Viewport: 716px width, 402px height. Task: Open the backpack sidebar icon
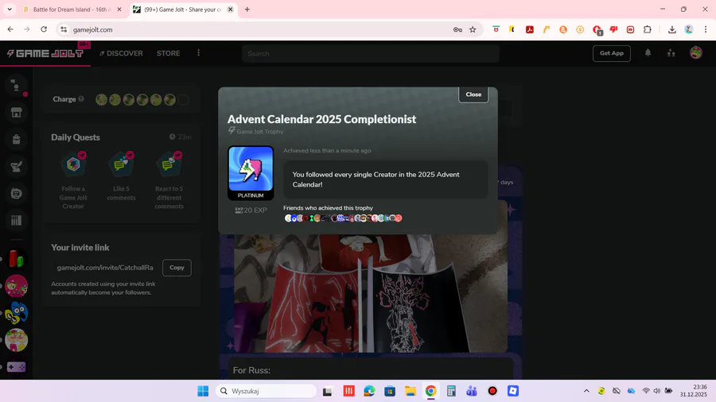click(x=17, y=140)
